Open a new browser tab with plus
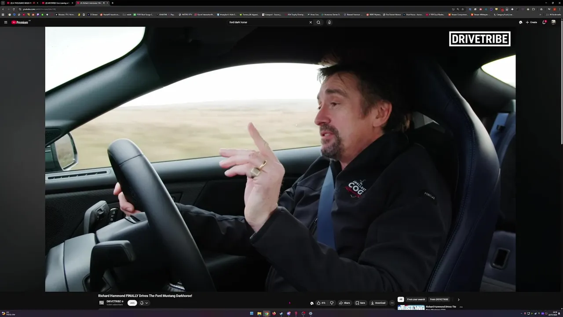Image resolution: width=563 pixels, height=317 pixels. click(x=113, y=3)
